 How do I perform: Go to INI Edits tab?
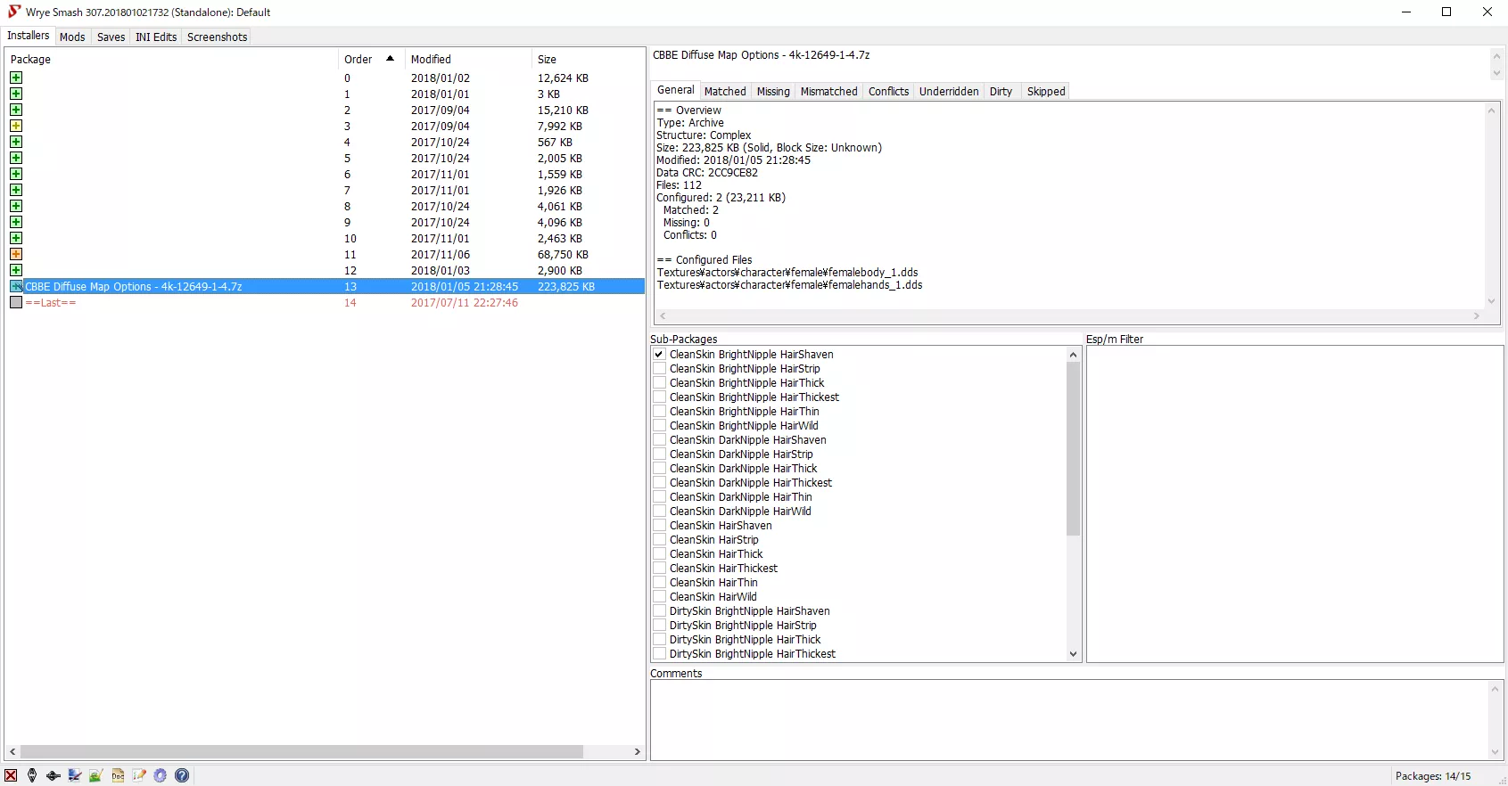156,37
